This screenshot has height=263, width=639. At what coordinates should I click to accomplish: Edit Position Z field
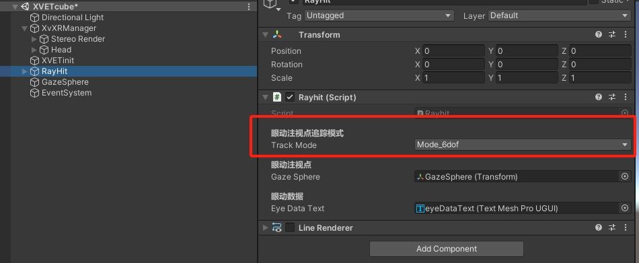[600, 51]
